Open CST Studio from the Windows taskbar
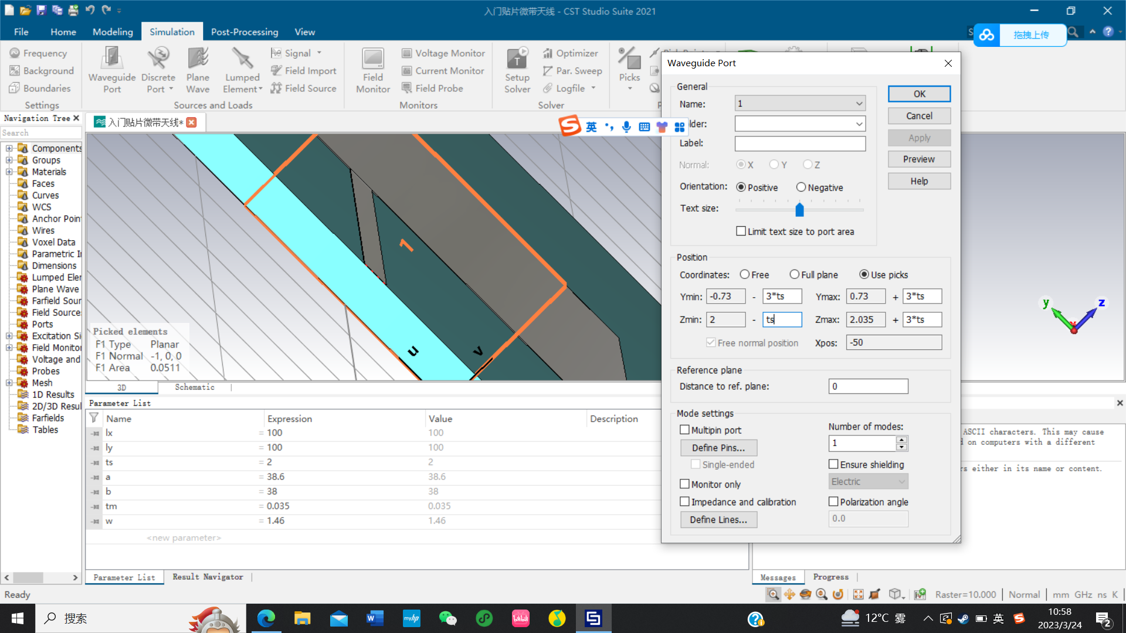The image size is (1126, 633). pyautogui.click(x=593, y=618)
